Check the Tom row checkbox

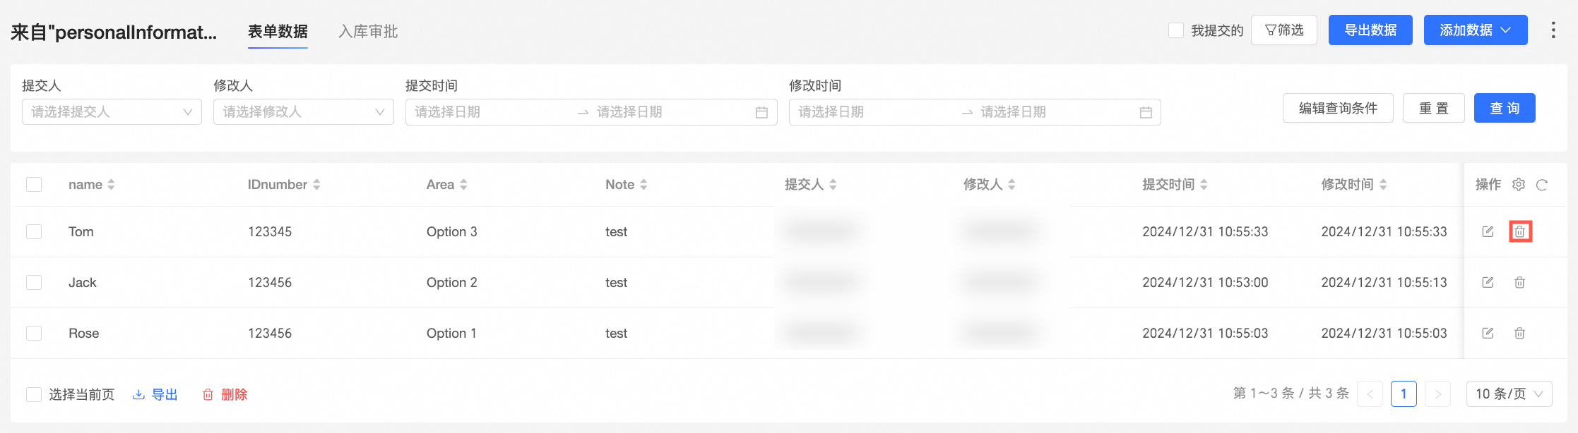pos(34,231)
